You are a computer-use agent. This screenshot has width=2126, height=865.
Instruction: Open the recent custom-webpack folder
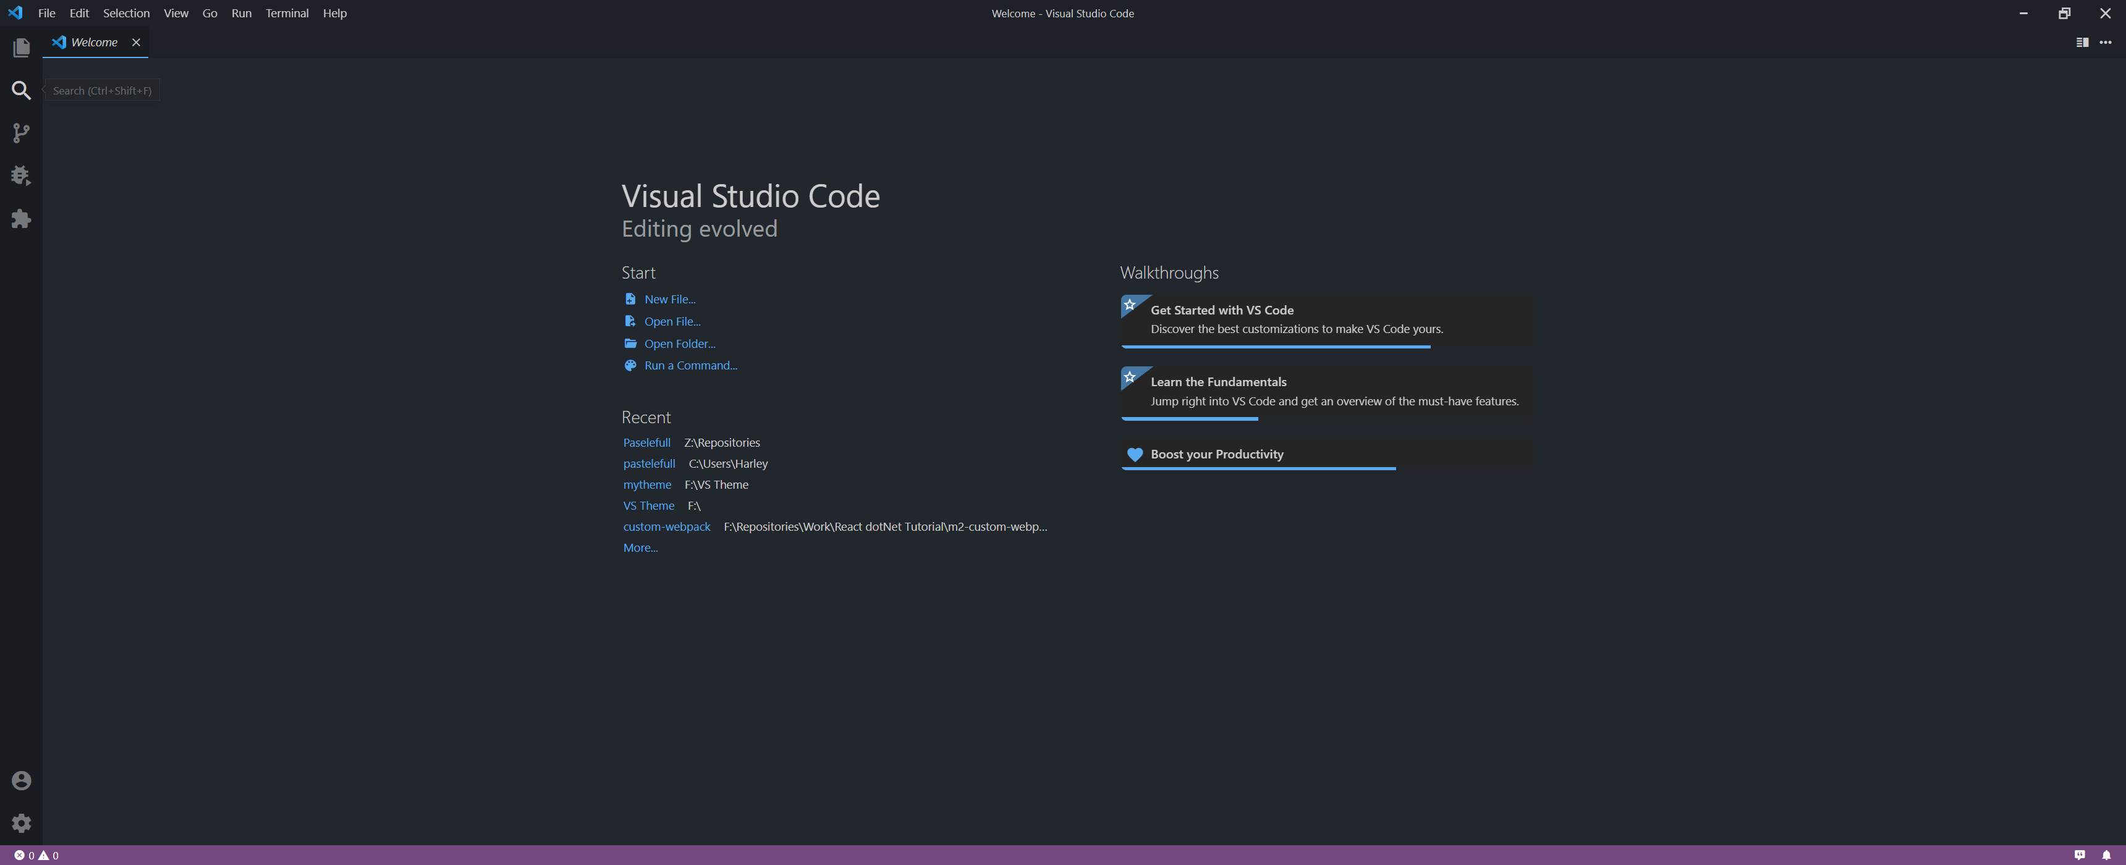[666, 526]
